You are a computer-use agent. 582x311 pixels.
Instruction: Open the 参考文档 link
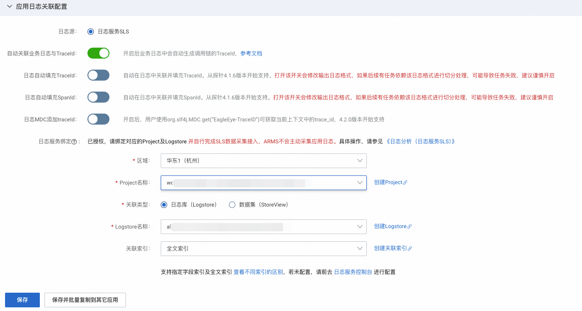coord(251,54)
